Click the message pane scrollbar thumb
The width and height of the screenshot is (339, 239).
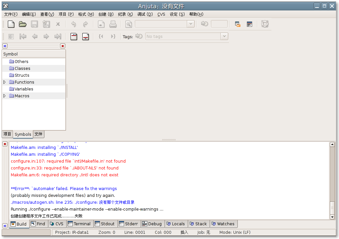point(332,208)
